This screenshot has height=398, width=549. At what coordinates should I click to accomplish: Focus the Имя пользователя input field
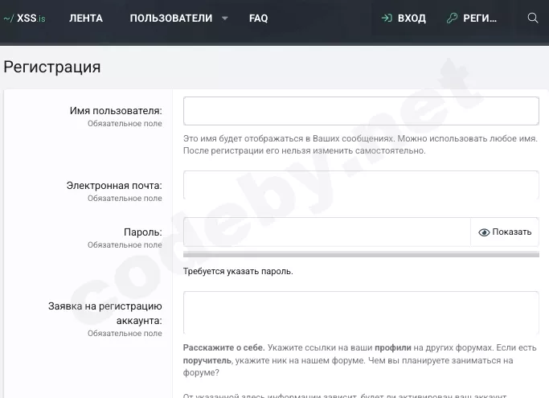361,111
